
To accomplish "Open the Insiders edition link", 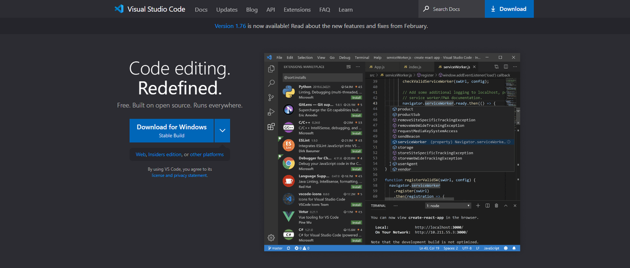I will pos(165,155).
